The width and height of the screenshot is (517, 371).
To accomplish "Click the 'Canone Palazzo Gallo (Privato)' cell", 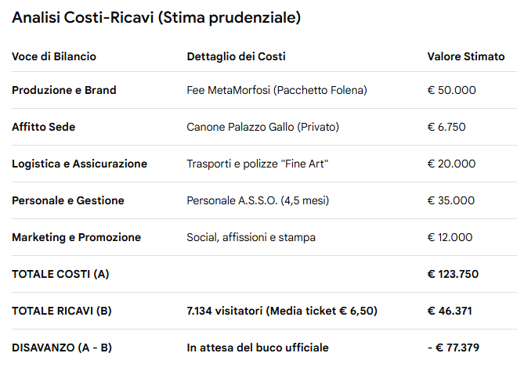I will [x=262, y=127].
